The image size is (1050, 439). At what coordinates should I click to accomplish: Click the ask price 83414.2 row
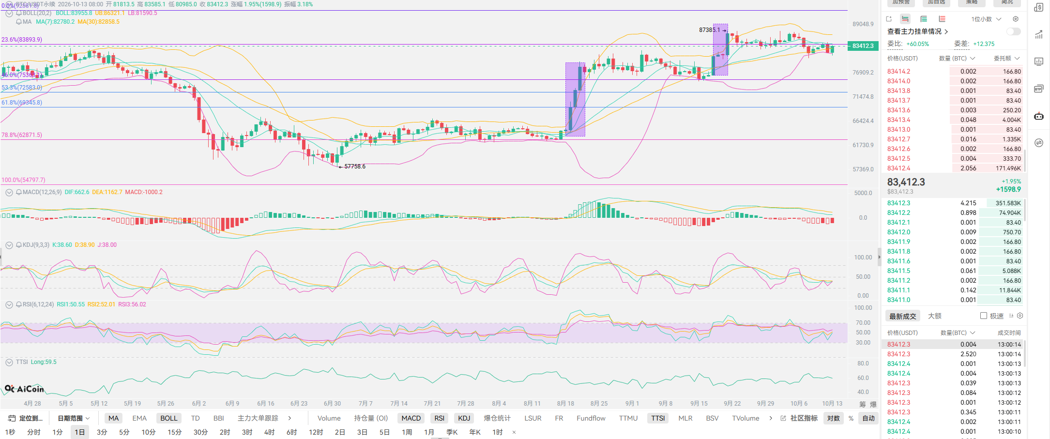pyautogui.click(x=954, y=71)
